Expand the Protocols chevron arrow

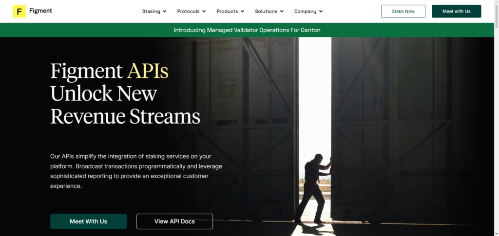pos(204,11)
